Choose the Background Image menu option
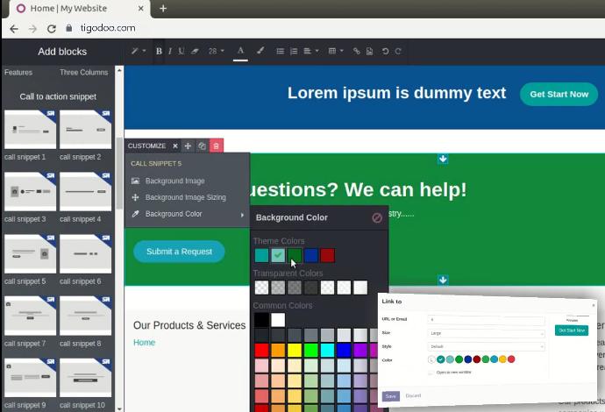This screenshot has height=412, width=605. (x=174, y=181)
